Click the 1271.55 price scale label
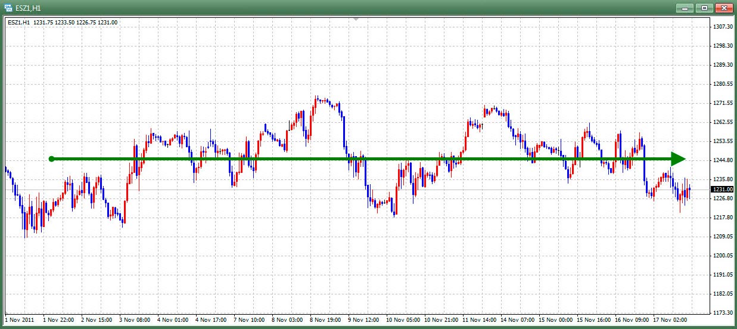 [722, 103]
